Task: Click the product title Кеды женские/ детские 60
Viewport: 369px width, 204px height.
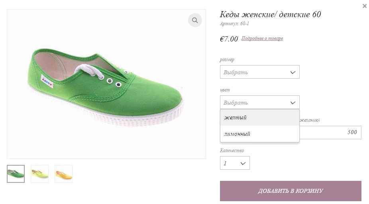Action: [271, 14]
